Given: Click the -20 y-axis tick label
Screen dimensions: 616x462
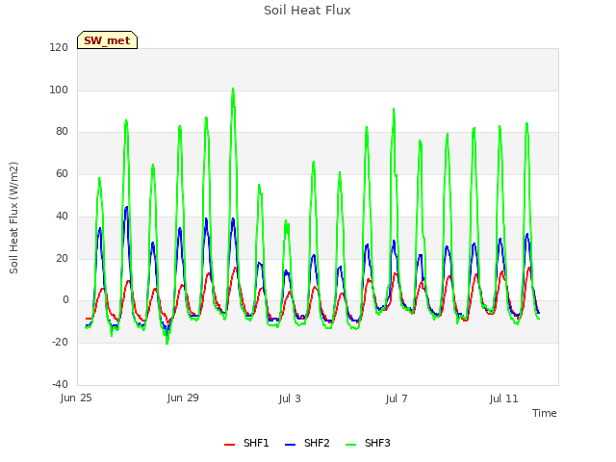Looking at the screenshot, I should pyautogui.click(x=60, y=343).
